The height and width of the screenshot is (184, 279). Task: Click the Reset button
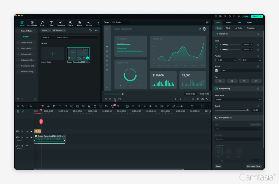218,166
